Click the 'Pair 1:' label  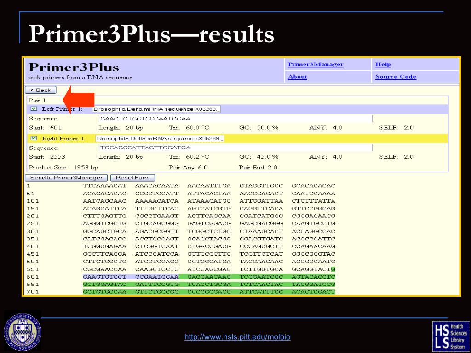pyautogui.click(x=38, y=100)
